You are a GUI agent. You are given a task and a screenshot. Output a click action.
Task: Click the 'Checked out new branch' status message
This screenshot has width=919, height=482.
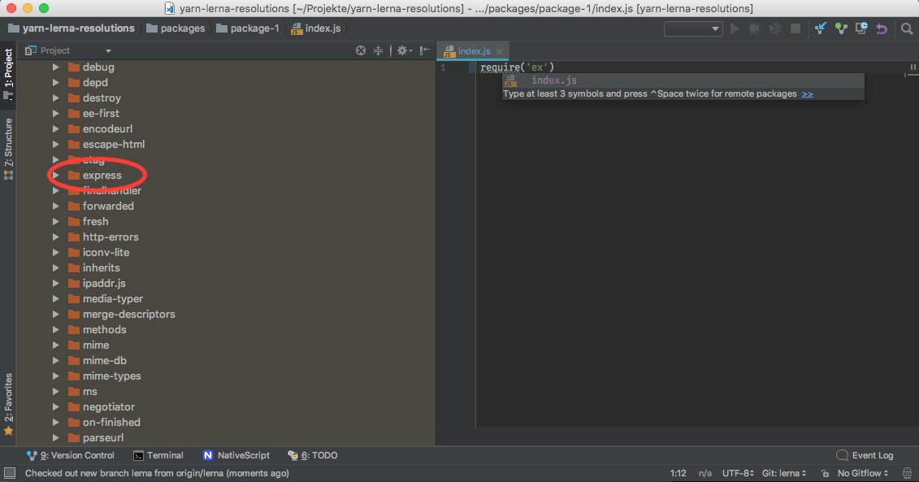pos(157,472)
